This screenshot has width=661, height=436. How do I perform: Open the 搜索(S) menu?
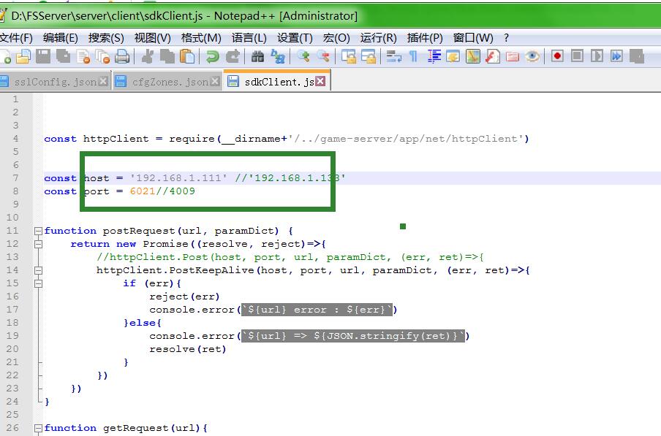pos(106,38)
